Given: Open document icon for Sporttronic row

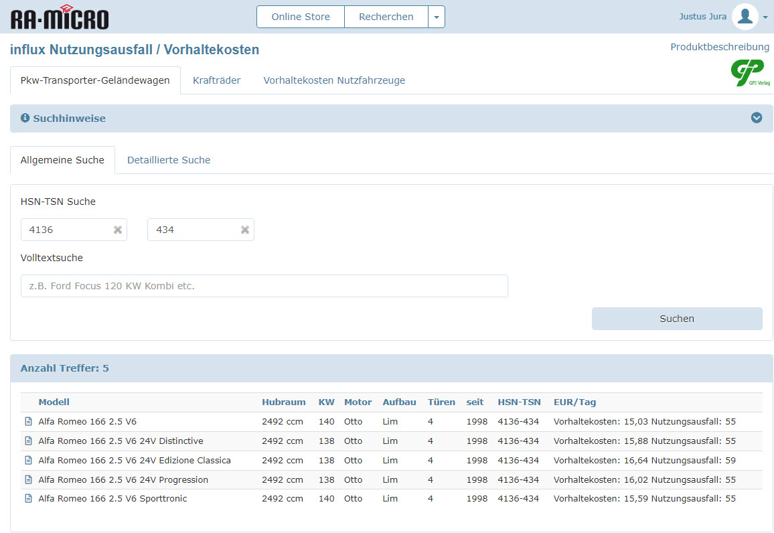Looking at the screenshot, I should tap(28, 498).
